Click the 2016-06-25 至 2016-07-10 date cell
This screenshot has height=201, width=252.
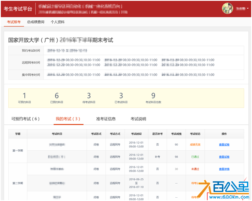(136, 183)
